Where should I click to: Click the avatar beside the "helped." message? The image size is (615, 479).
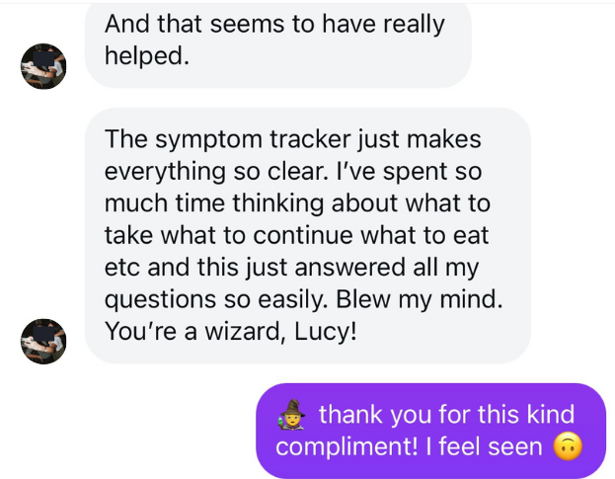point(43,66)
